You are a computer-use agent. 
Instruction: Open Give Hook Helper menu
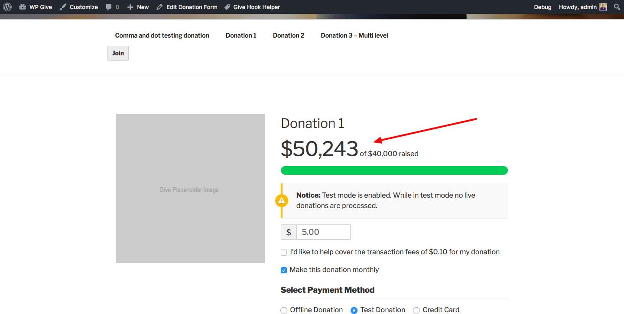pyautogui.click(x=252, y=7)
